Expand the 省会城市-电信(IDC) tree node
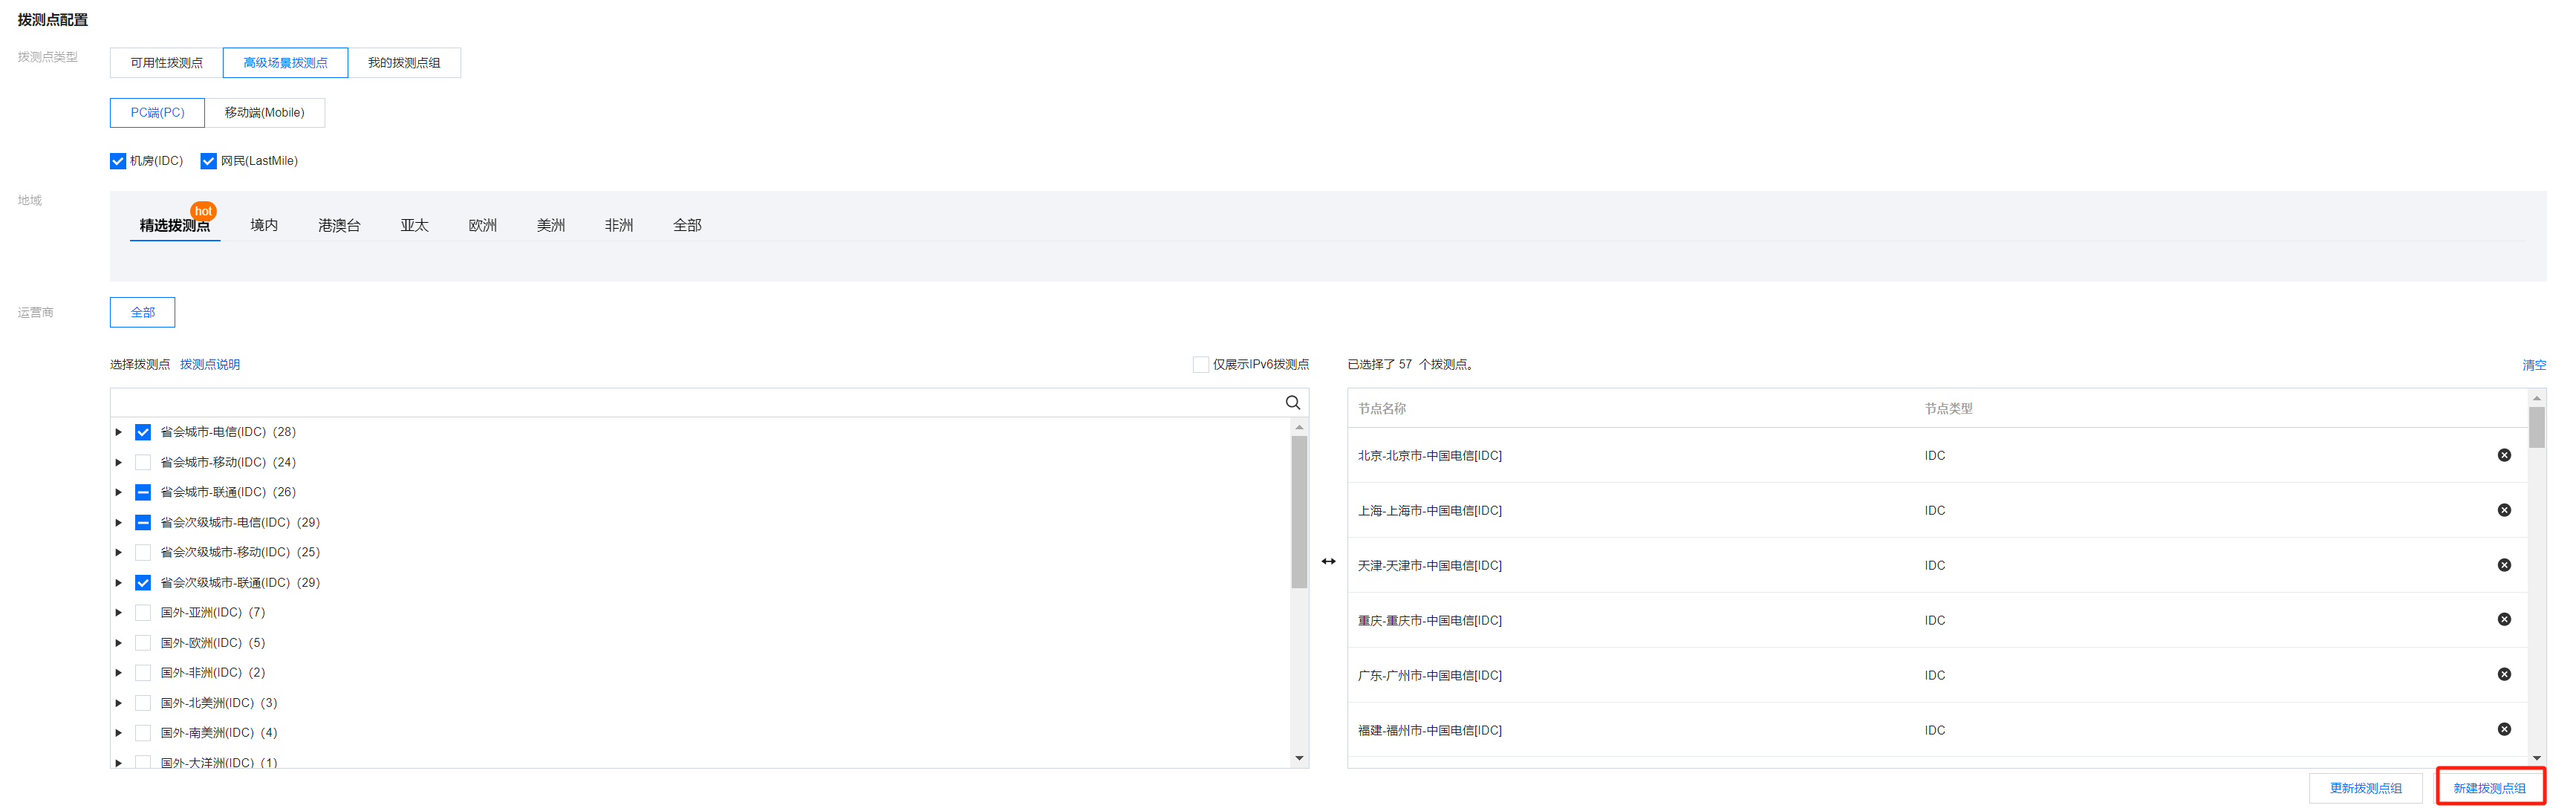 118,432
